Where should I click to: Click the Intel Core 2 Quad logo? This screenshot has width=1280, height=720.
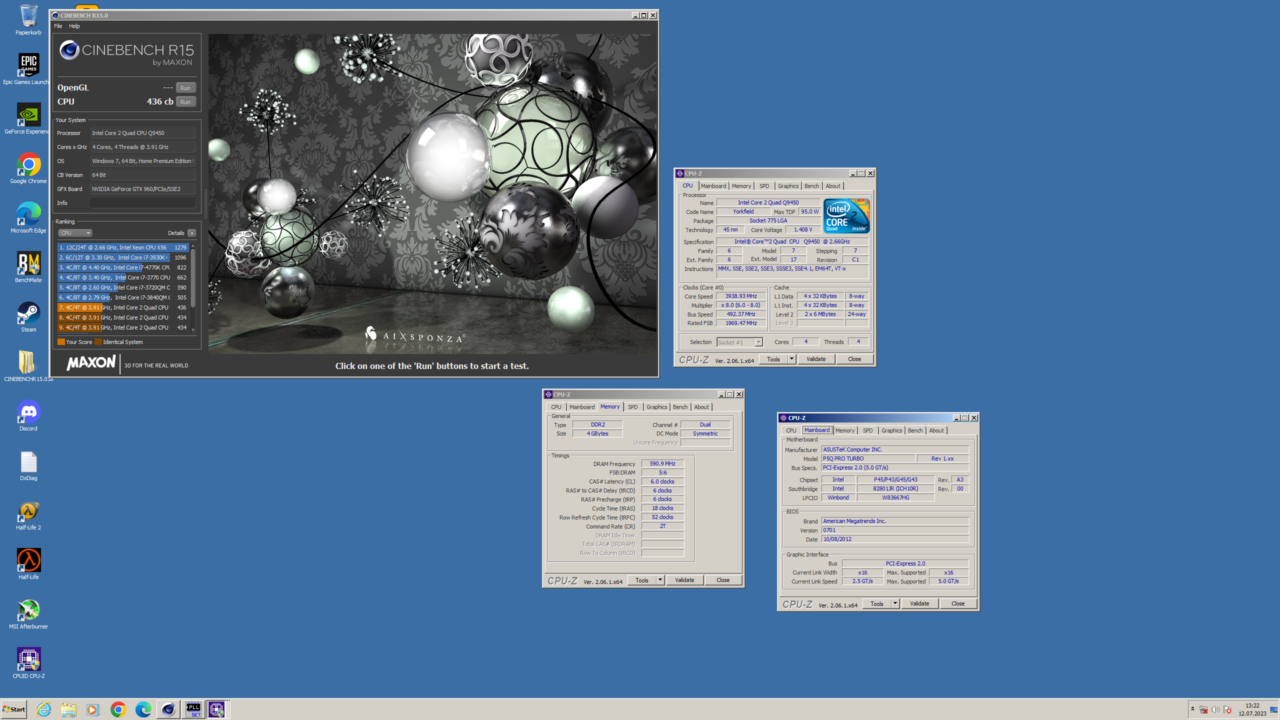pyautogui.click(x=846, y=216)
